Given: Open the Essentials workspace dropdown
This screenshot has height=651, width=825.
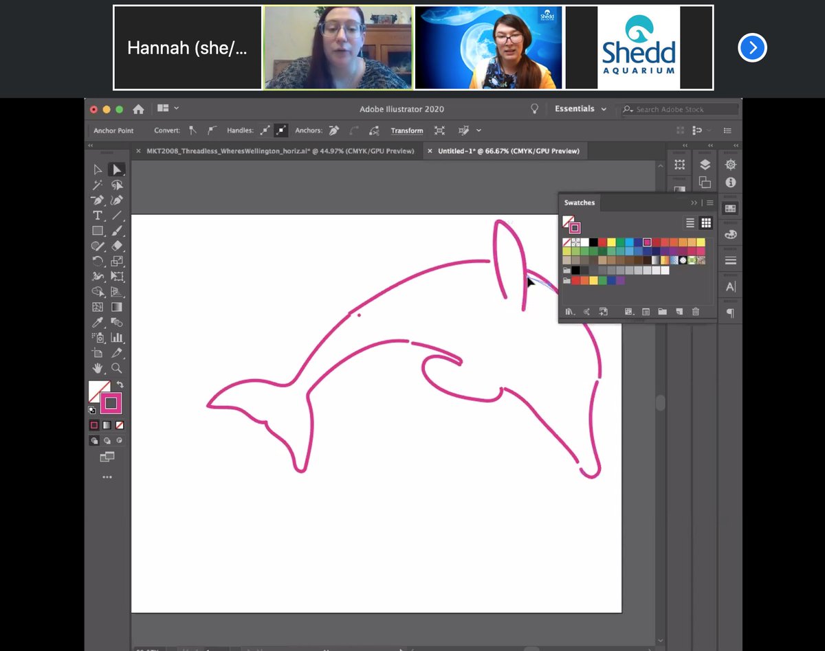Looking at the screenshot, I should coord(581,109).
